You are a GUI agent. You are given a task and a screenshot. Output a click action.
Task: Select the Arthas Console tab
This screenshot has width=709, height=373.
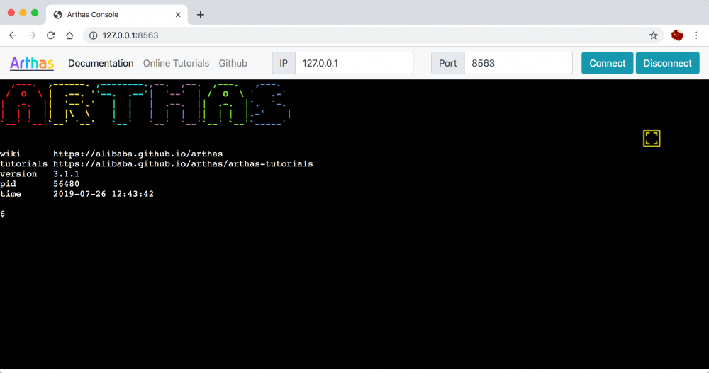coord(117,15)
